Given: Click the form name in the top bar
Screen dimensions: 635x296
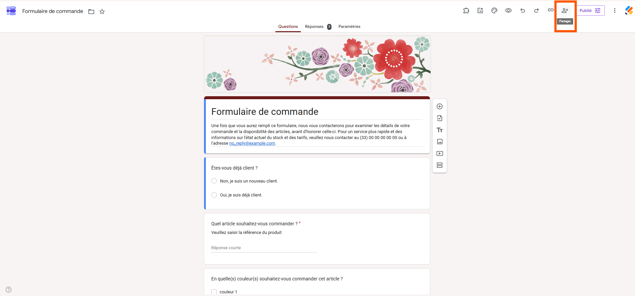Looking at the screenshot, I should [53, 11].
